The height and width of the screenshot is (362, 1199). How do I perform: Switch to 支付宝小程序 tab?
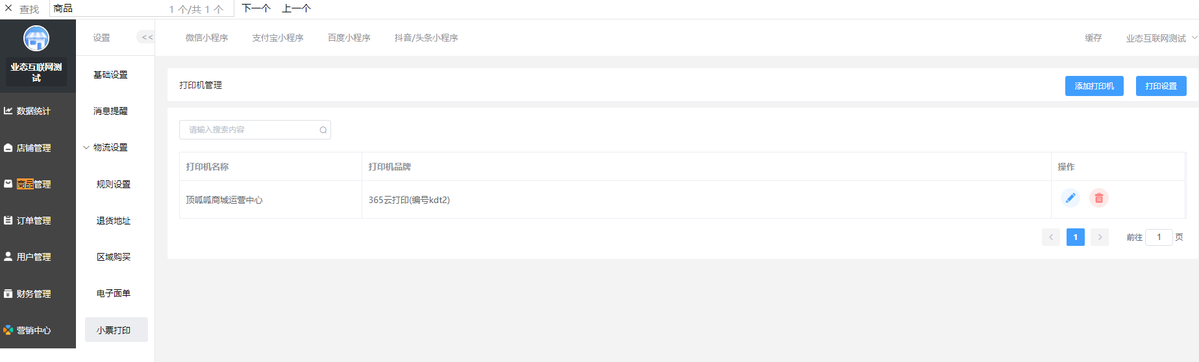coord(278,38)
